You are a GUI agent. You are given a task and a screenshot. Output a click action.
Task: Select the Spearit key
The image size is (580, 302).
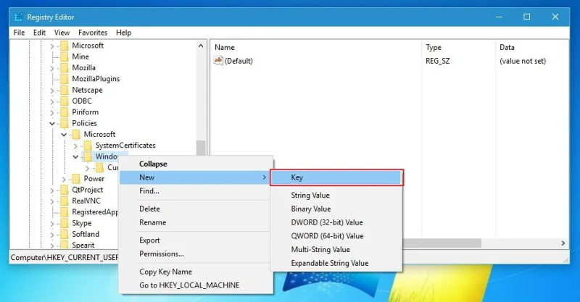pos(83,245)
